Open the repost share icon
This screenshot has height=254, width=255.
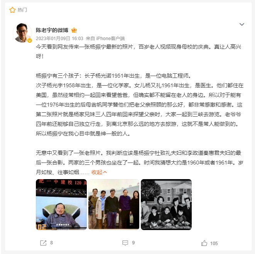point(43,243)
